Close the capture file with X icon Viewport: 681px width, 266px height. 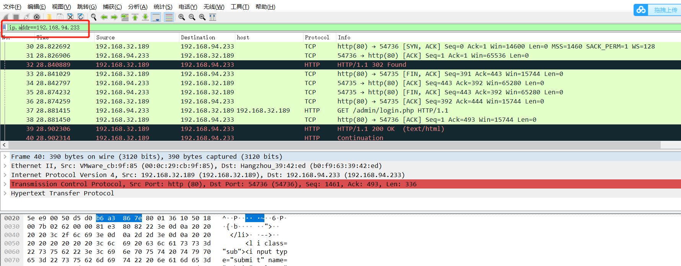[x=70, y=17]
